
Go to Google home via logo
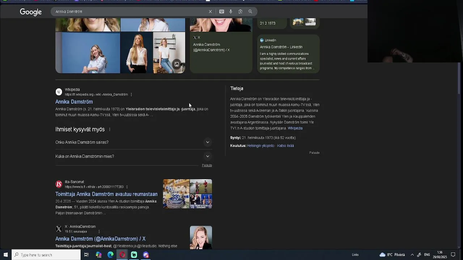31,12
